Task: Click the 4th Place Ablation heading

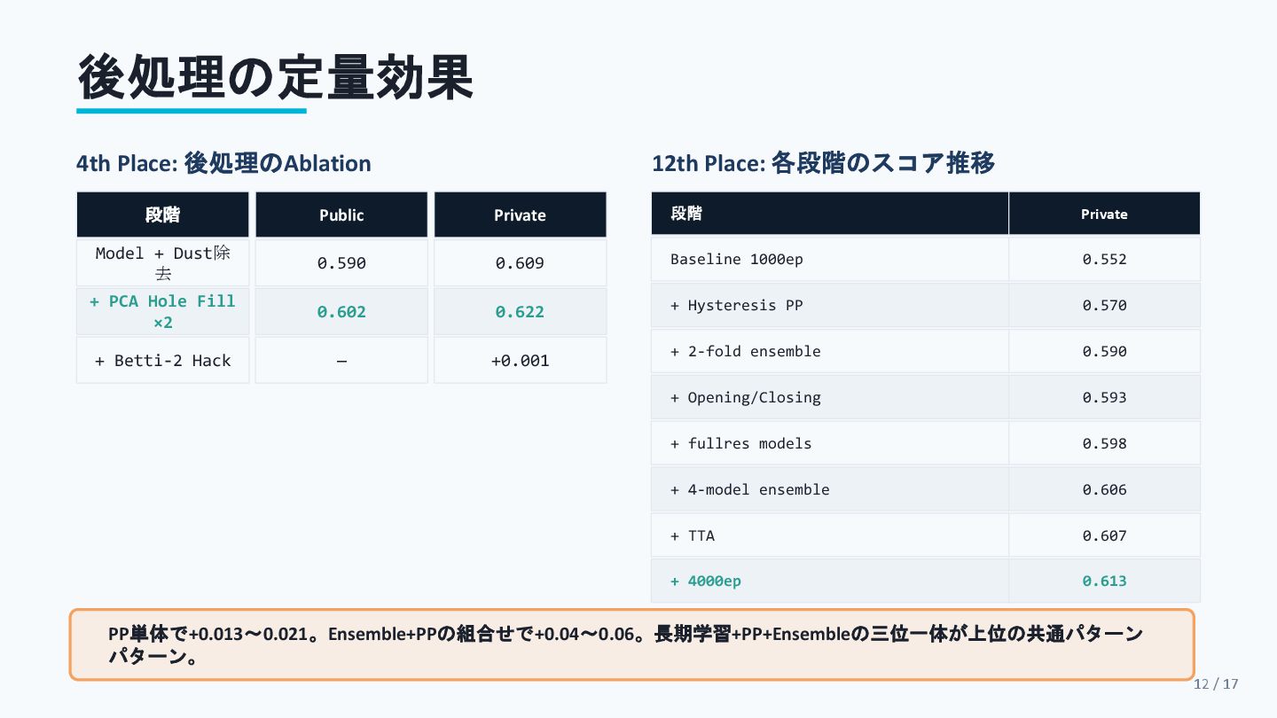Action: pyautogui.click(x=223, y=163)
